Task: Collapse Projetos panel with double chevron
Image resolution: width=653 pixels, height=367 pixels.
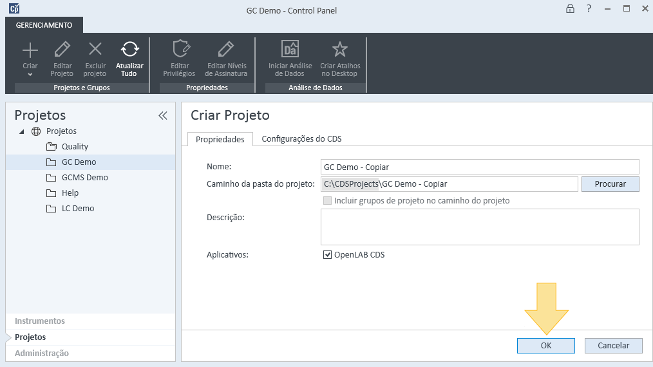Action: pos(163,115)
